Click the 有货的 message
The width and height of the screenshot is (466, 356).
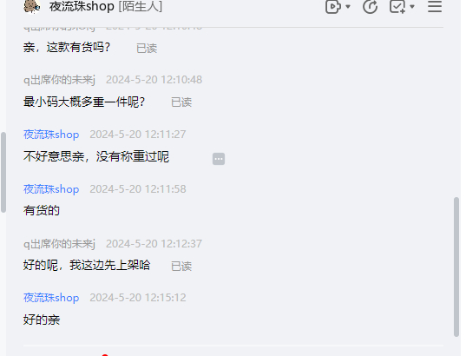(42, 211)
